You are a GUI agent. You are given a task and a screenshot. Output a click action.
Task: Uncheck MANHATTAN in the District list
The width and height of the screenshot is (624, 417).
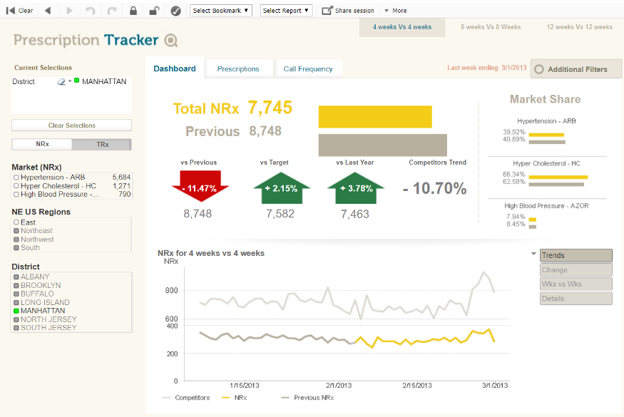coord(17,310)
